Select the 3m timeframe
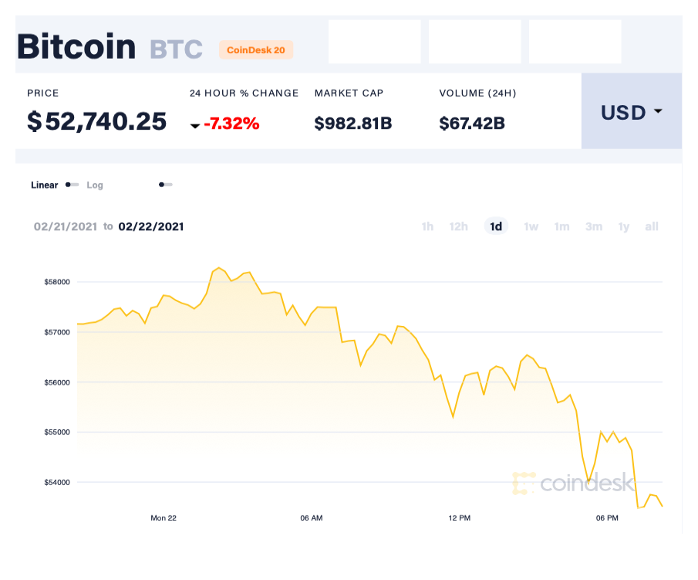This screenshot has width=698, height=580. tap(593, 226)
